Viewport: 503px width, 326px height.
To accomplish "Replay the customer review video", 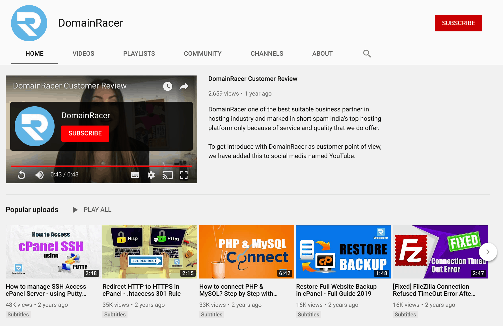I will (x=21, y=175).
